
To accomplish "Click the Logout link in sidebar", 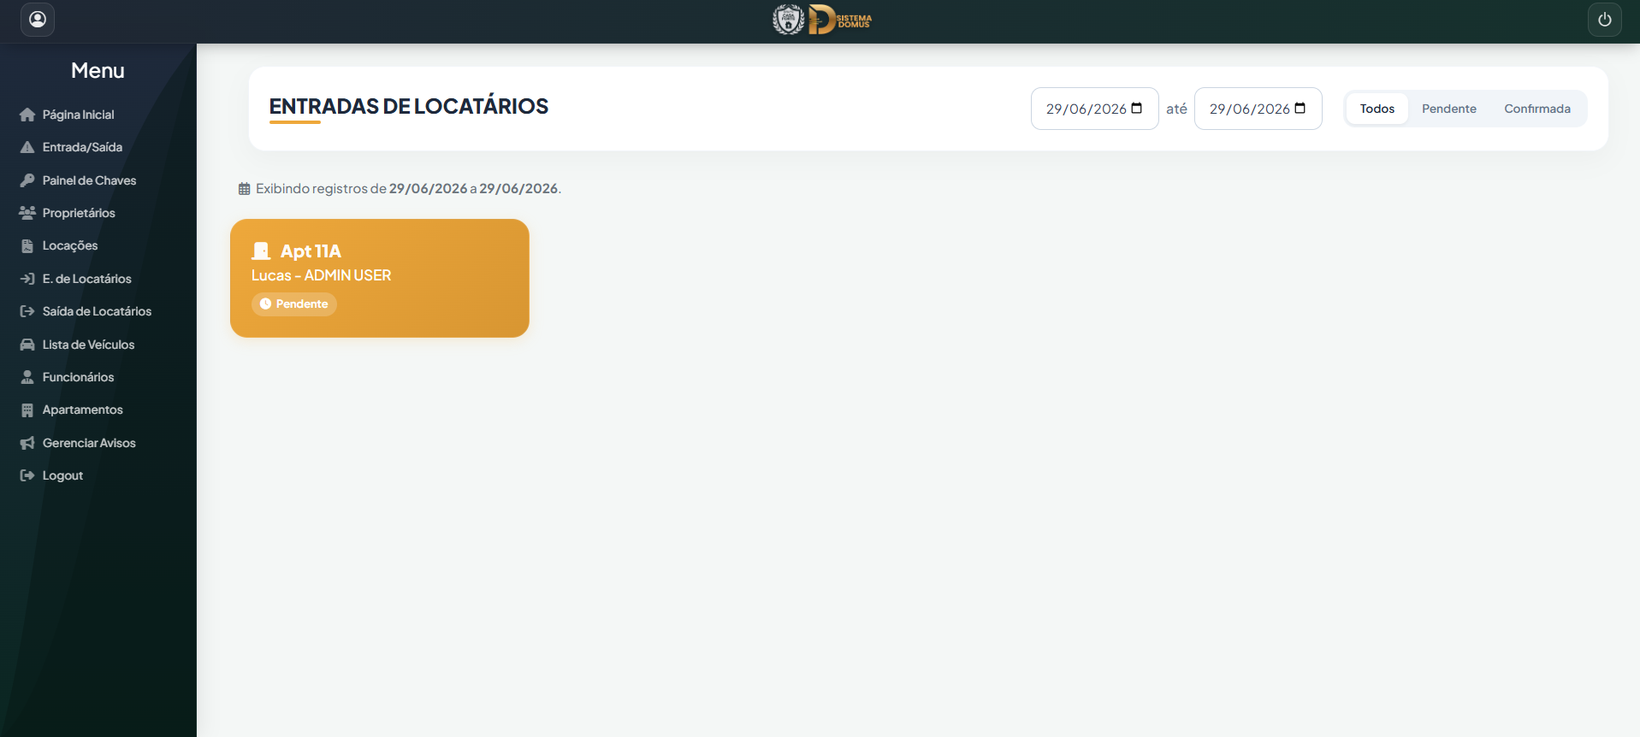I will point(62,475).
